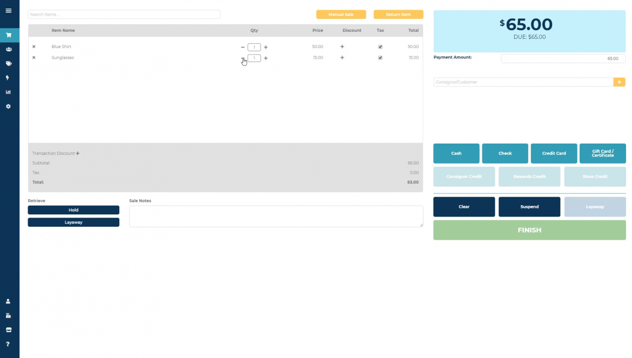Add a Transaction Discount with the plus expander
The height and width of the screenshot is (358, 632).
coord(78,153)
